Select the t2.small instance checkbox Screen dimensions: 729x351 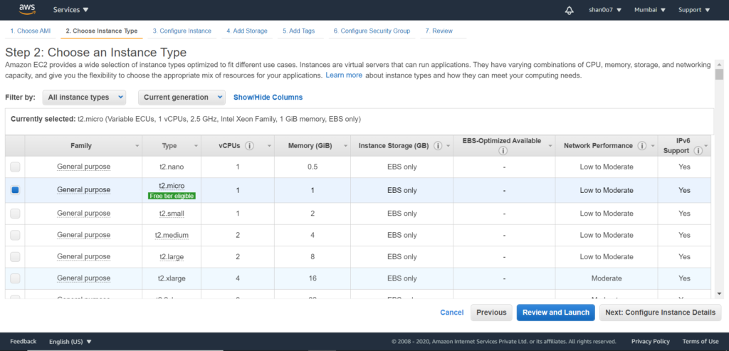(16, 213)
